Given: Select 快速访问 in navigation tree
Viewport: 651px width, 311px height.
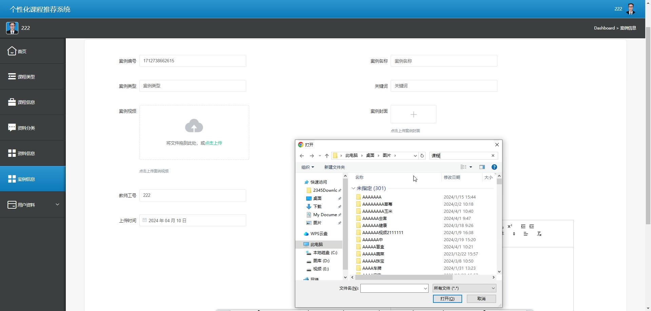Looking at the screenshot, I should pos(319,182).
